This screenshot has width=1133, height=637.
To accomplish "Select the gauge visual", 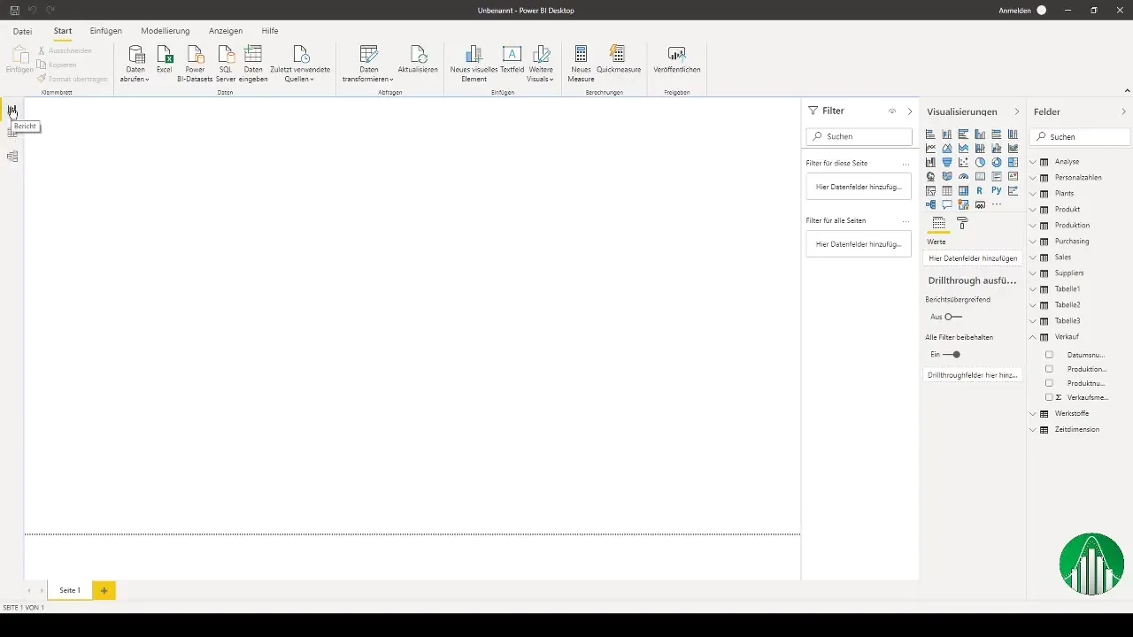I will pyautogui.click(x=963, y=176).
